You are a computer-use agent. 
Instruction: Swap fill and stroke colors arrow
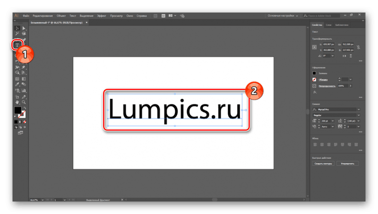(x=25, y=108)
